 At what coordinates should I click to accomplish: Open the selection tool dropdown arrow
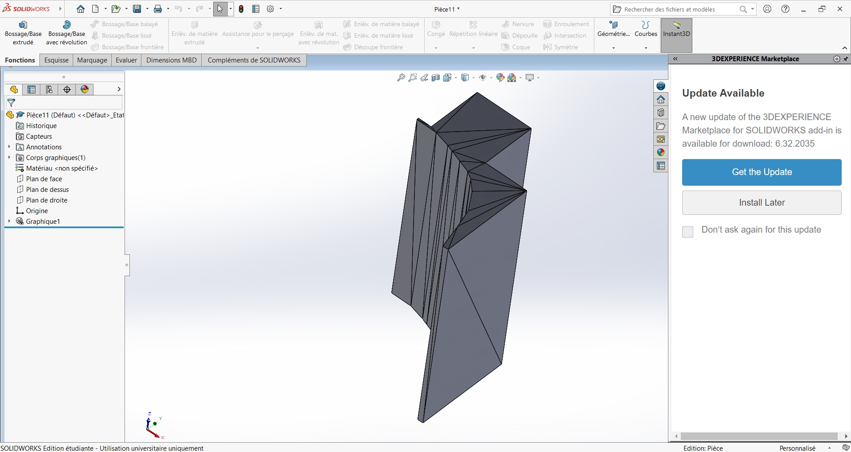pos(230,9)
